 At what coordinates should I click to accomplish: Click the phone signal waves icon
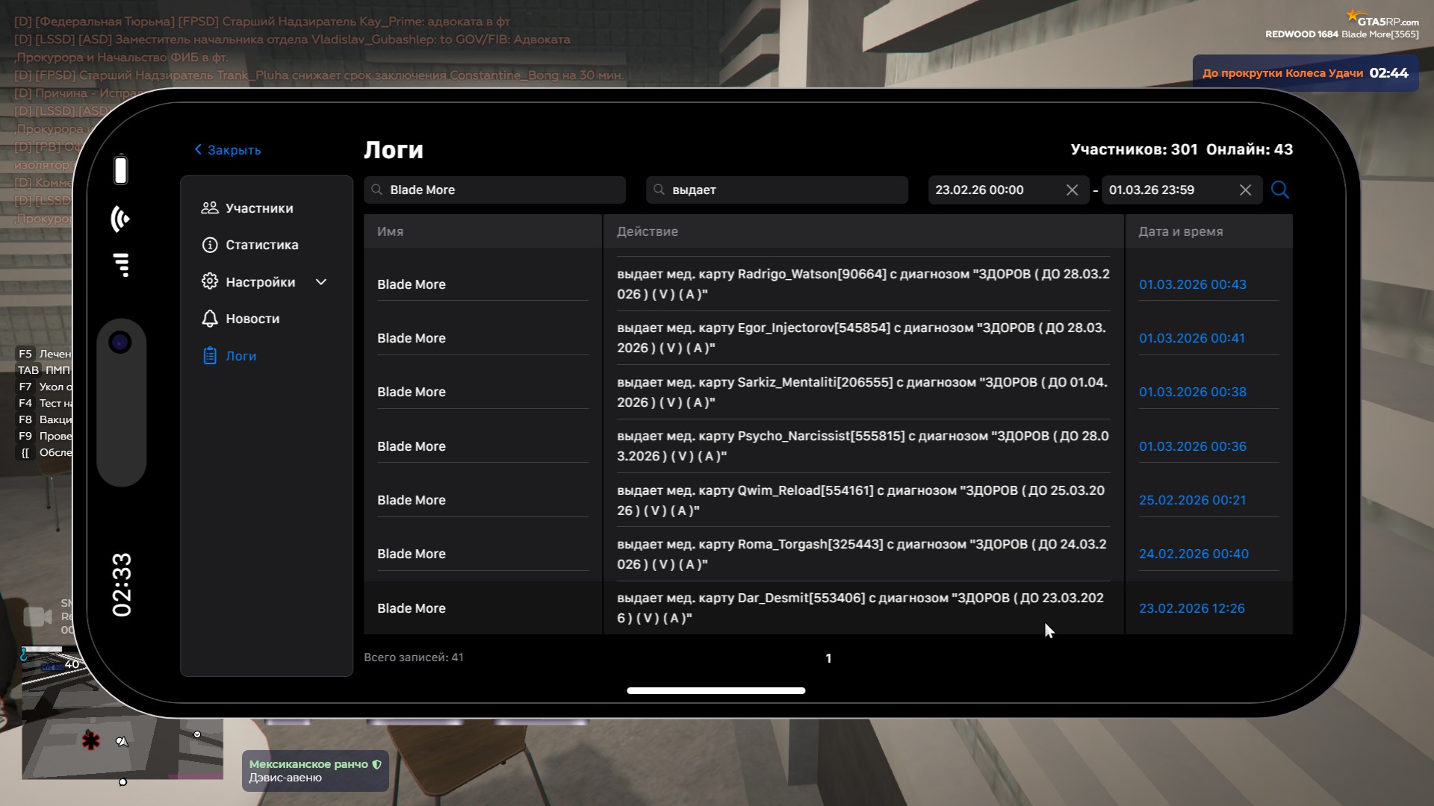point(120,219)
